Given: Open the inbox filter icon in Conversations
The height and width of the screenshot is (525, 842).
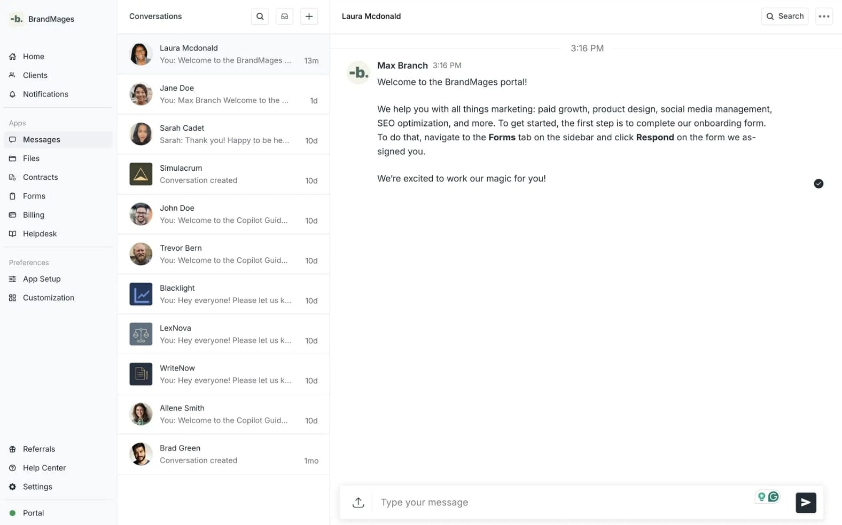Looking at the screenshot, I should pyautogui.click(x=284, y=17).
